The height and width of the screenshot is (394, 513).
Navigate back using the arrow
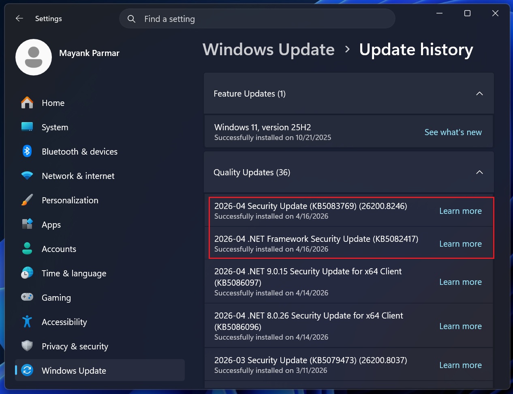click(x=19, y=18)
